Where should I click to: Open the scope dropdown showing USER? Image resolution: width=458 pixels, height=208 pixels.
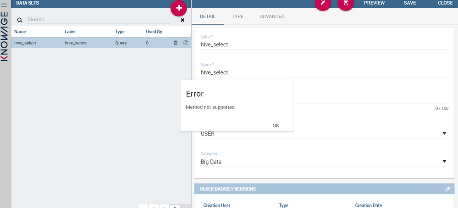tap(444, 133)
